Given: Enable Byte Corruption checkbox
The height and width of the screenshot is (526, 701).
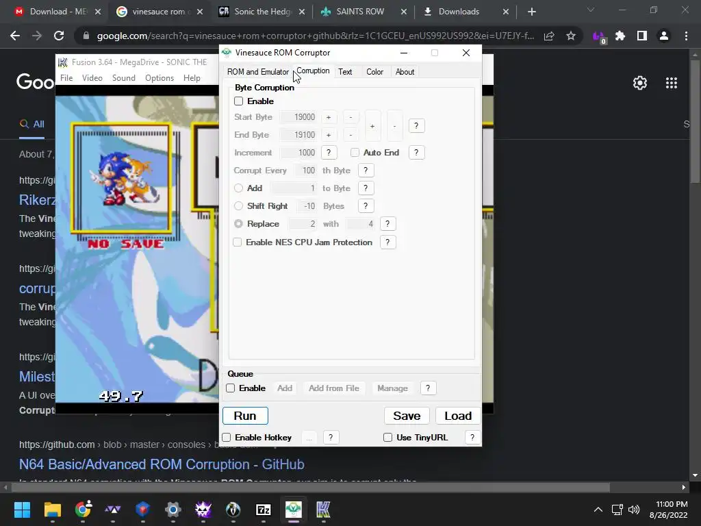Looking at the screenshot, I should tap(239, 101).
